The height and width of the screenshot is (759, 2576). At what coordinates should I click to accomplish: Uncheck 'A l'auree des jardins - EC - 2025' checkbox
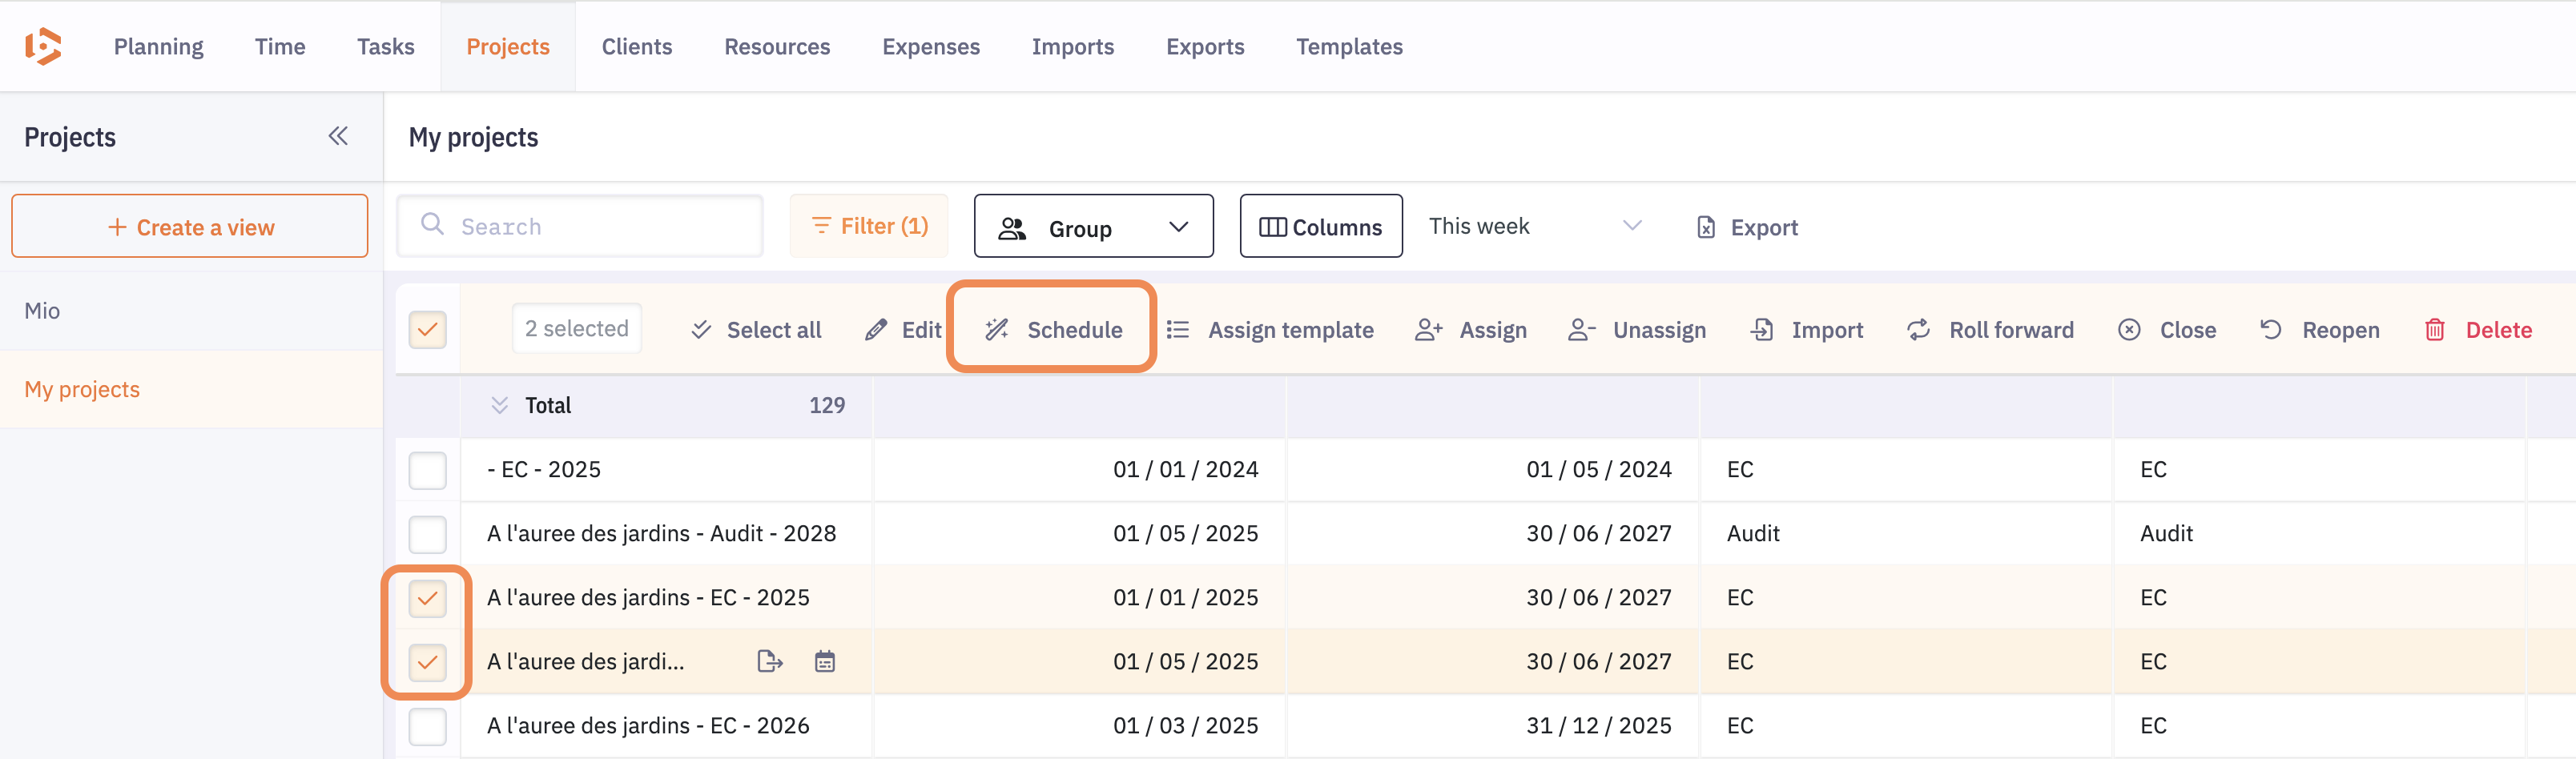(427, 598)
